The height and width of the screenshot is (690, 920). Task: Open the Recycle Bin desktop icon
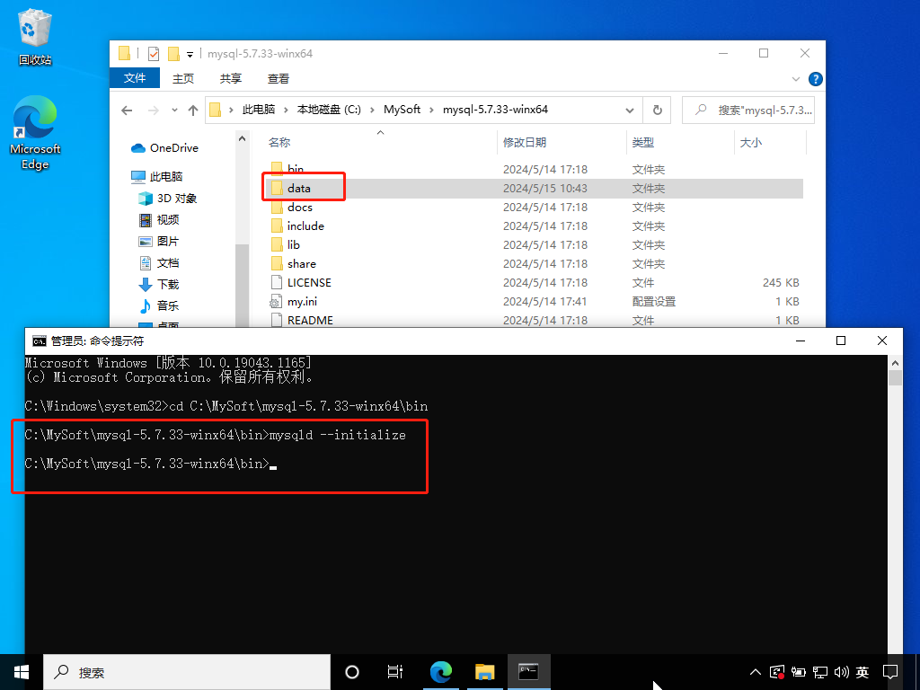[x=34, y=36]
